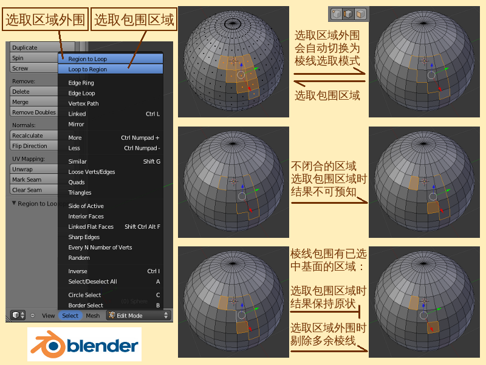Choose Sharp Edges menu item
This screenshot has width=486, height=365.
(111, 237)
